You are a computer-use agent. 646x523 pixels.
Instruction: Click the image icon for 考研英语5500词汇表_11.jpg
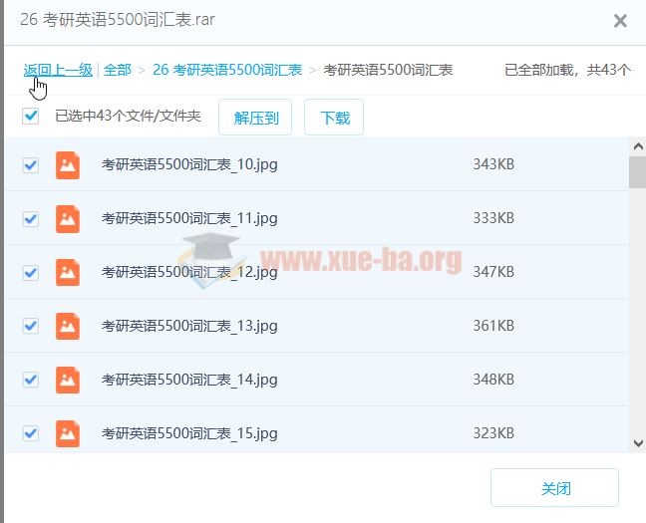[x=68, y=219]
